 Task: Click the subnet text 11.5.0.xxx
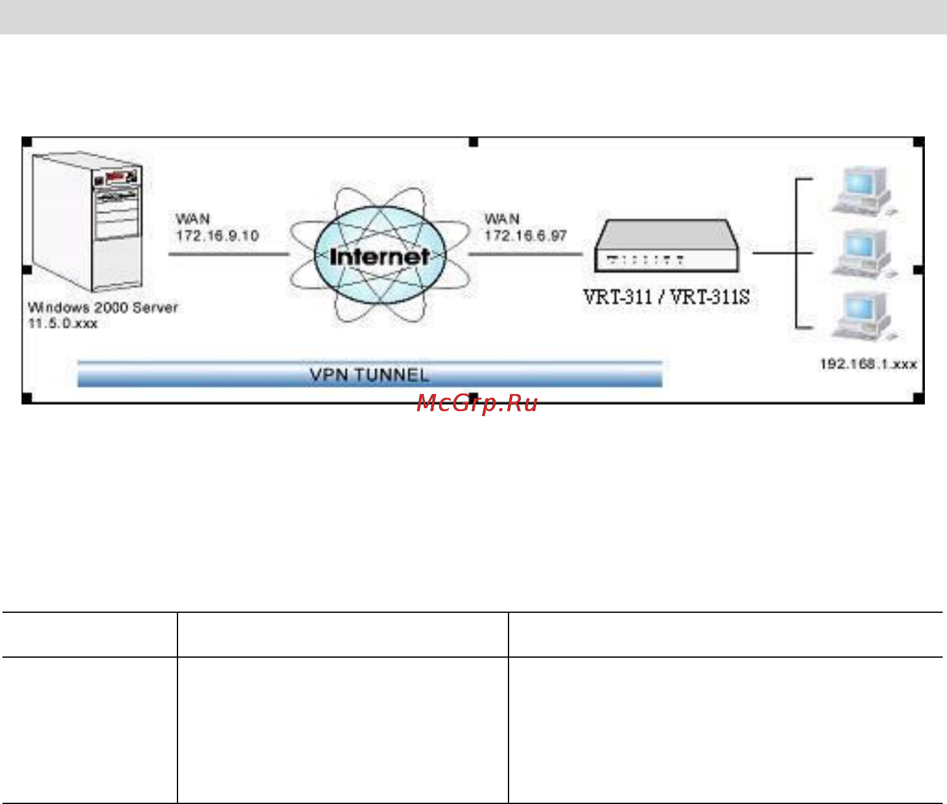63,323
